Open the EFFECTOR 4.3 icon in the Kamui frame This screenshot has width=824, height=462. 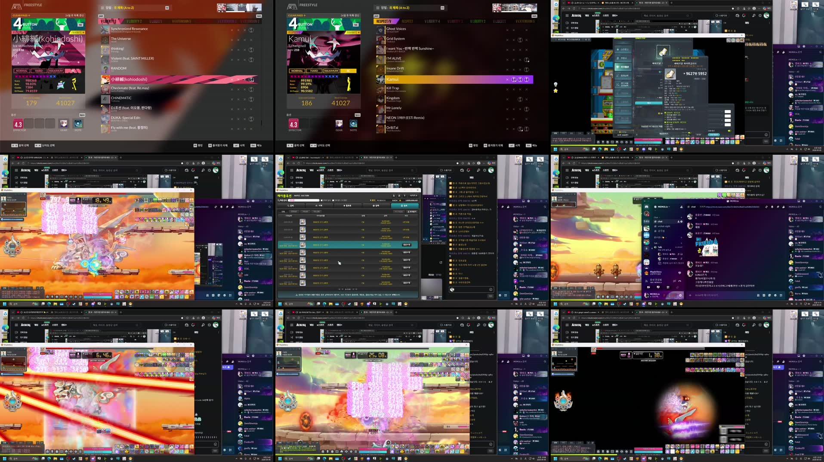[x=293, y=124]
